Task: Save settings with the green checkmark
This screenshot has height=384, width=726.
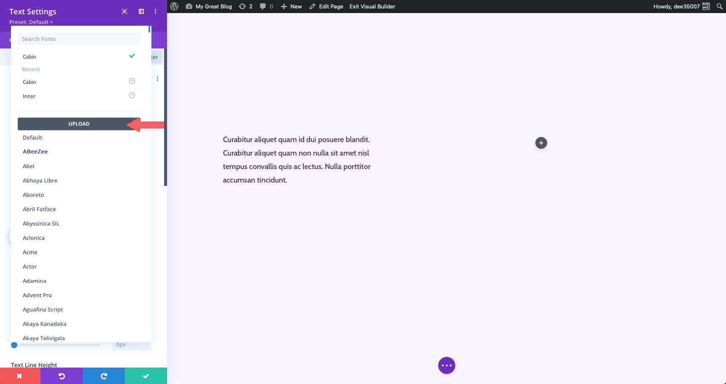Action: coord(146,376)
